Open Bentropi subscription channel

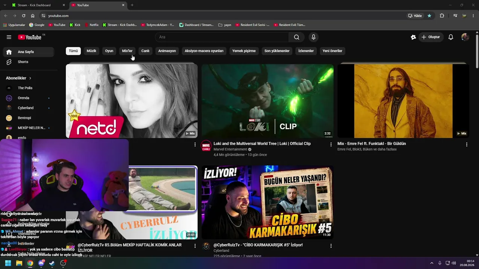[29, 118]
